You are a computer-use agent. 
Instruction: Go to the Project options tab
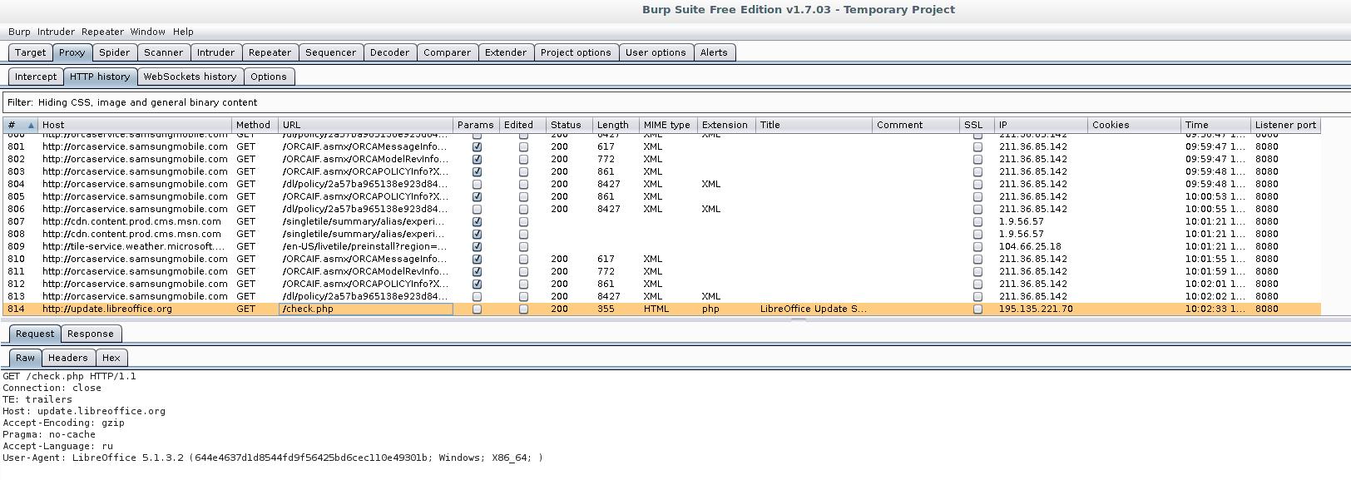coord(575,52)
